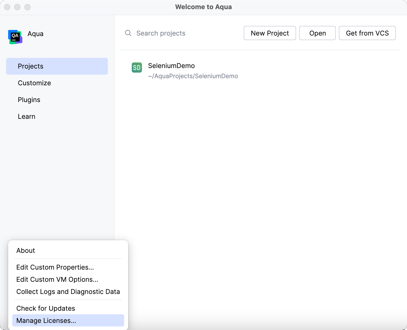This screenshot has height=330, width=407.
Task: Open Manage Licenses menu entry
Action: pyautogui.click(x=68, y=321)
